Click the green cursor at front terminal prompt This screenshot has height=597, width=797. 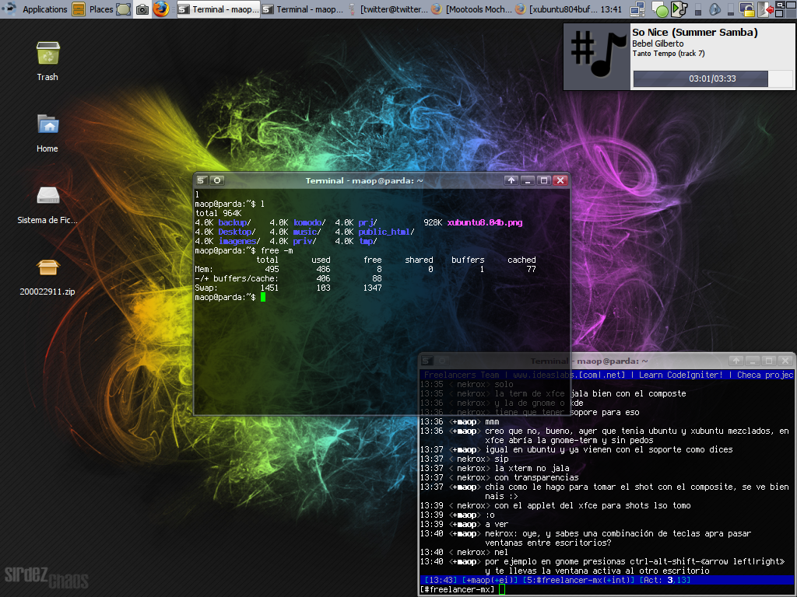pyautogui.click(x=263, y=298)
